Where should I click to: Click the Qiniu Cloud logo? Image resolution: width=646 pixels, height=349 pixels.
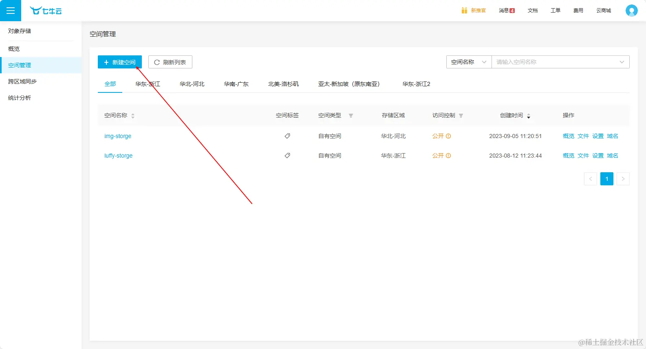point(46,11)
